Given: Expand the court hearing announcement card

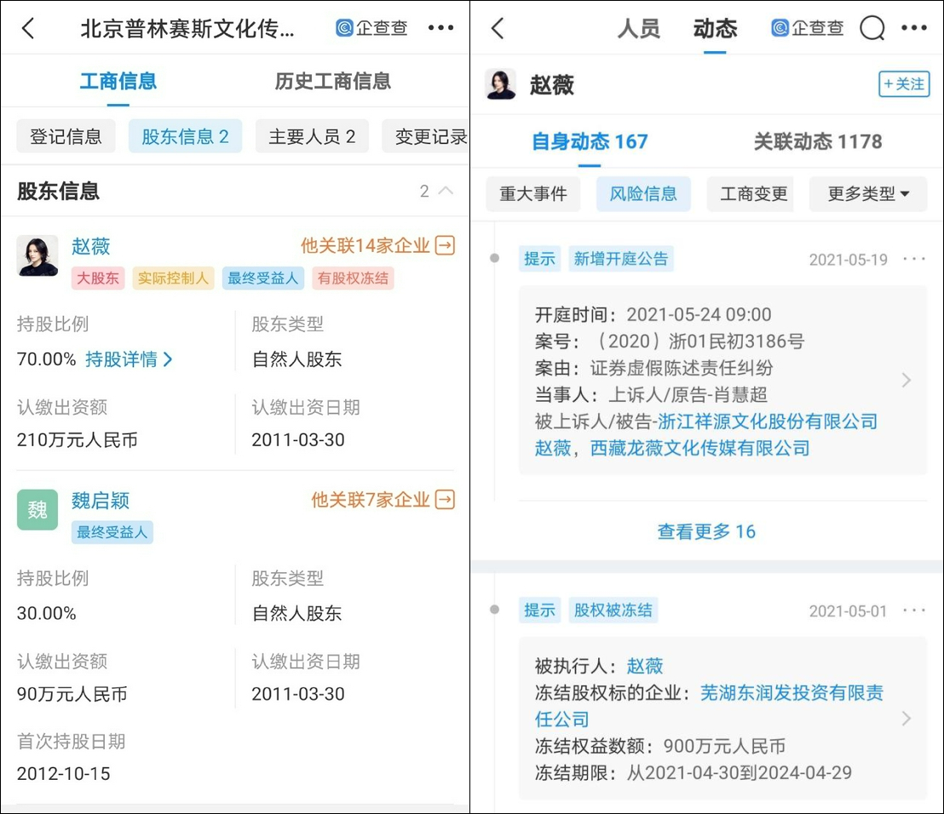Looking at the screenshot, I should 907,380.
